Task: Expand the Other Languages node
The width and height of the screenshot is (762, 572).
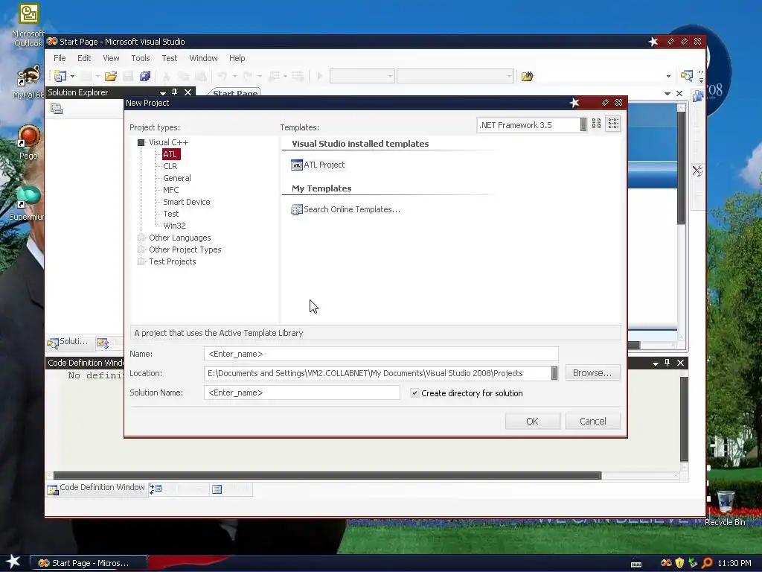Action: pos(141,238)
